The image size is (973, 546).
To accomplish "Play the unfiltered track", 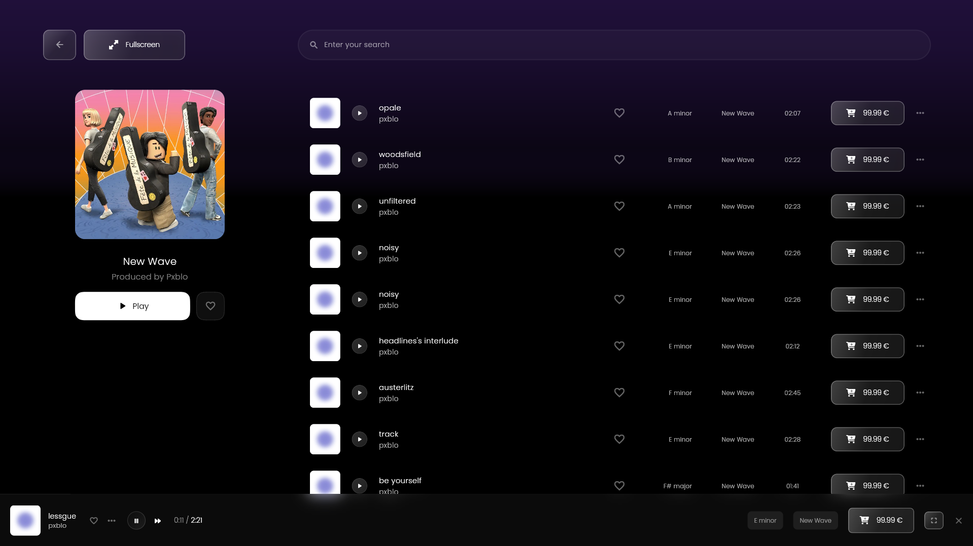I will pos(360,206).
